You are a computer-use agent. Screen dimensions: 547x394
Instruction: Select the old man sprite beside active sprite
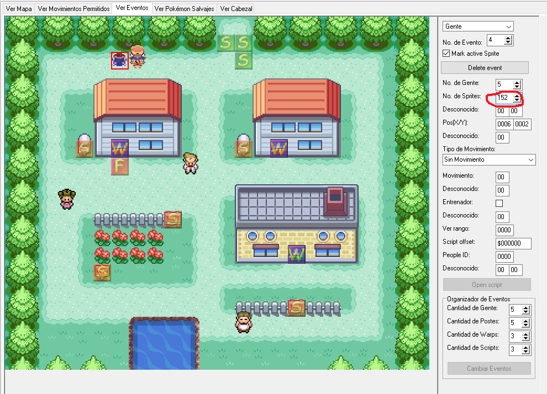click(x=138, y=56)
